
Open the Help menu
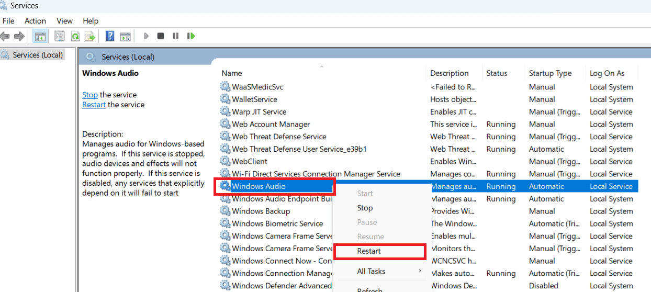point(91,21)
